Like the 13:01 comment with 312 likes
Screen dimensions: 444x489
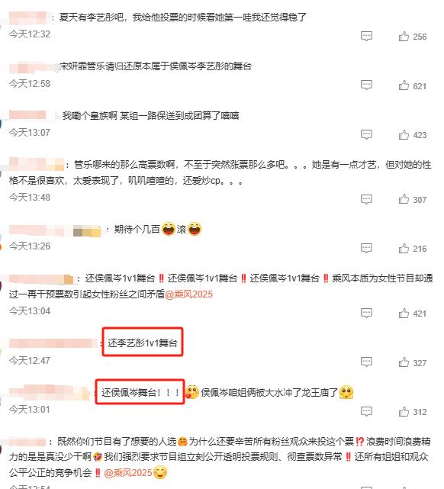click(404, 411)
